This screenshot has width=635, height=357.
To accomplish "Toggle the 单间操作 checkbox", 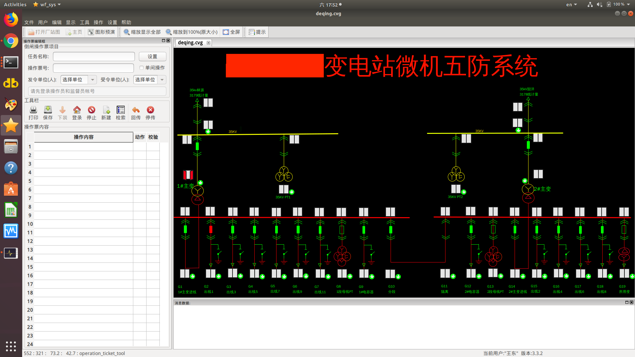I will point(142,68).
